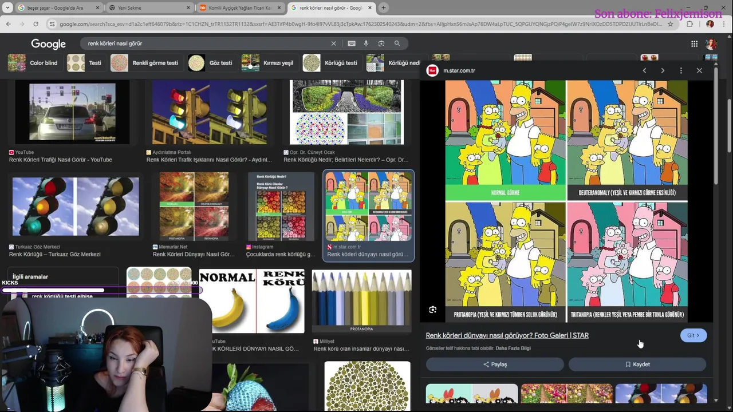
Task: Click the 'Git' visit button
Action: pyautogui.click(x=693, y=335)
